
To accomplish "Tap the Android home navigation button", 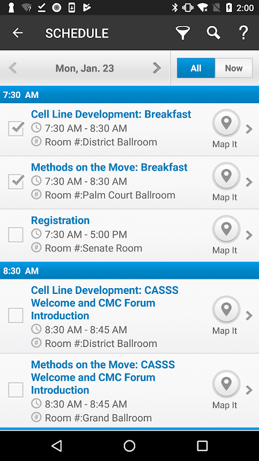I will tap(129, 445).
